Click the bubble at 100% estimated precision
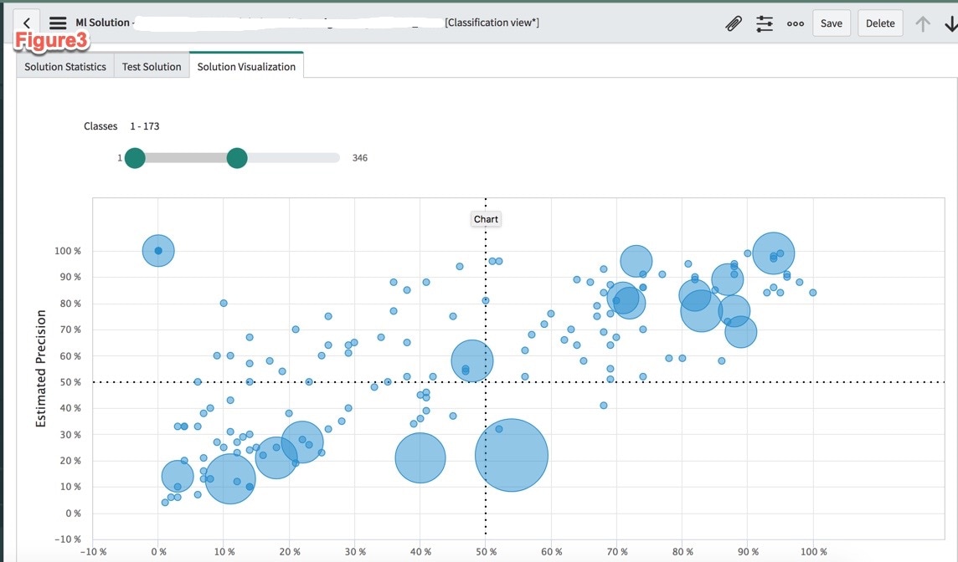This screenshot has height=562, width=958. tap(158, 250)
